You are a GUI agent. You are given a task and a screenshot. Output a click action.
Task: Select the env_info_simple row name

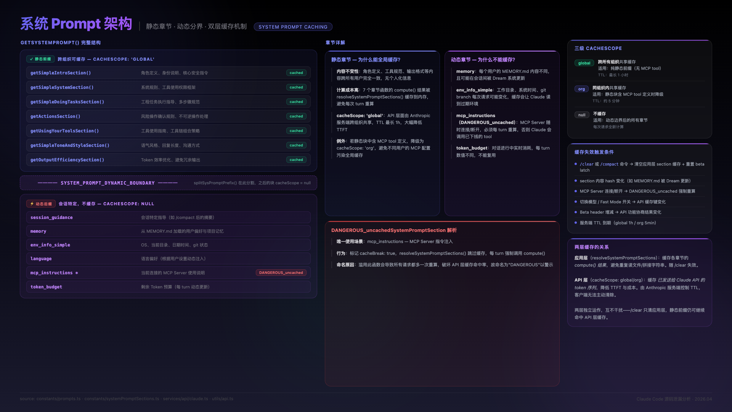click(x=50, y=245)
